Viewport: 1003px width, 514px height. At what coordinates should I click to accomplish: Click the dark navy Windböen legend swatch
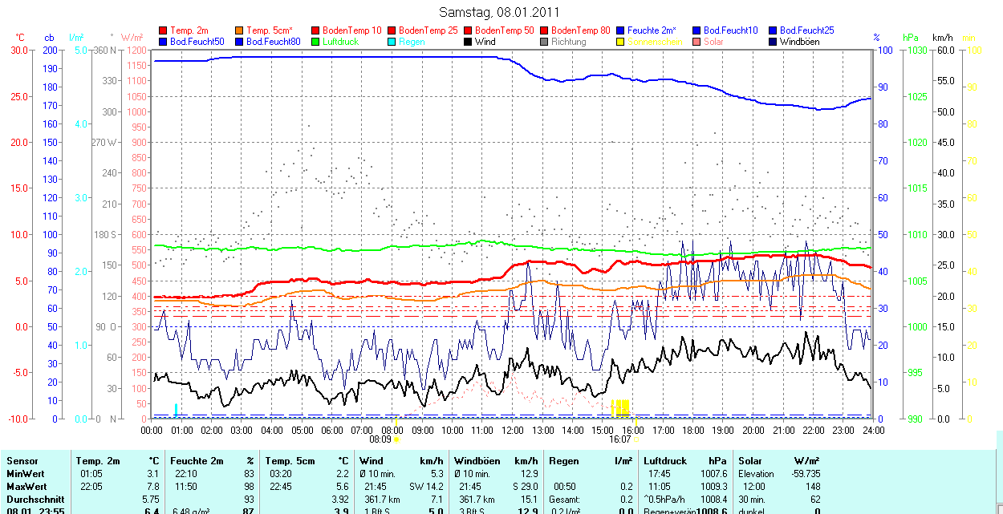coord(774,42)
